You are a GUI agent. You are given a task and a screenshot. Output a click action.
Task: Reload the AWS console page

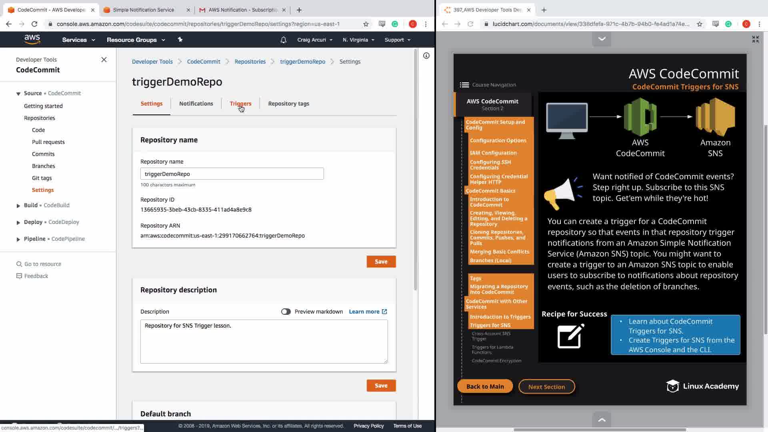click(34, 24)
